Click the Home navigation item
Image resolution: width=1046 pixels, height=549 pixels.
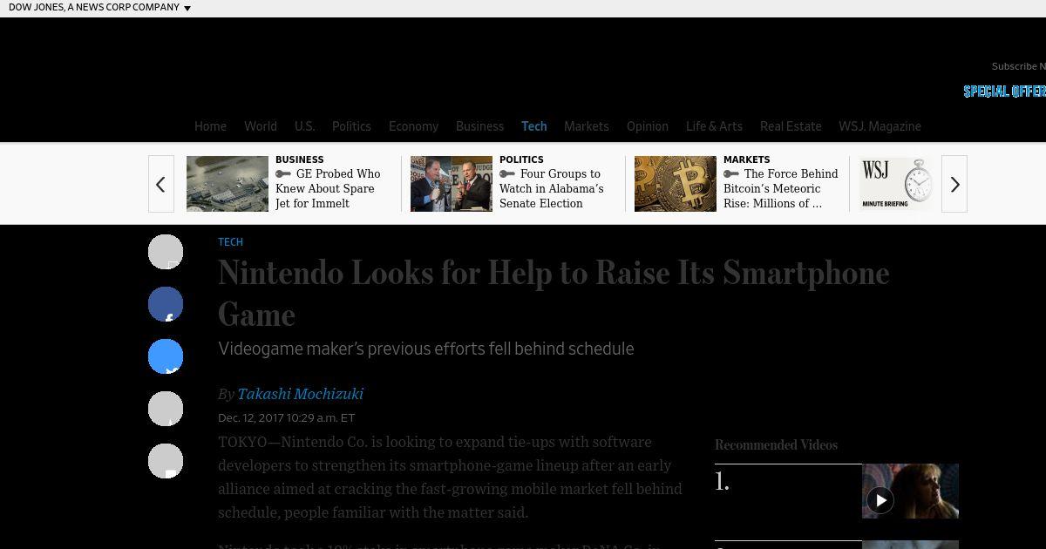pos(210,126)
